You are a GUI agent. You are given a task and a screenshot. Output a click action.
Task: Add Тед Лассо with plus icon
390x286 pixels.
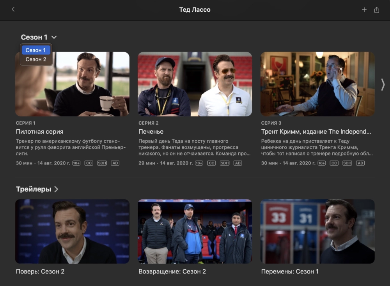[364, 10]
